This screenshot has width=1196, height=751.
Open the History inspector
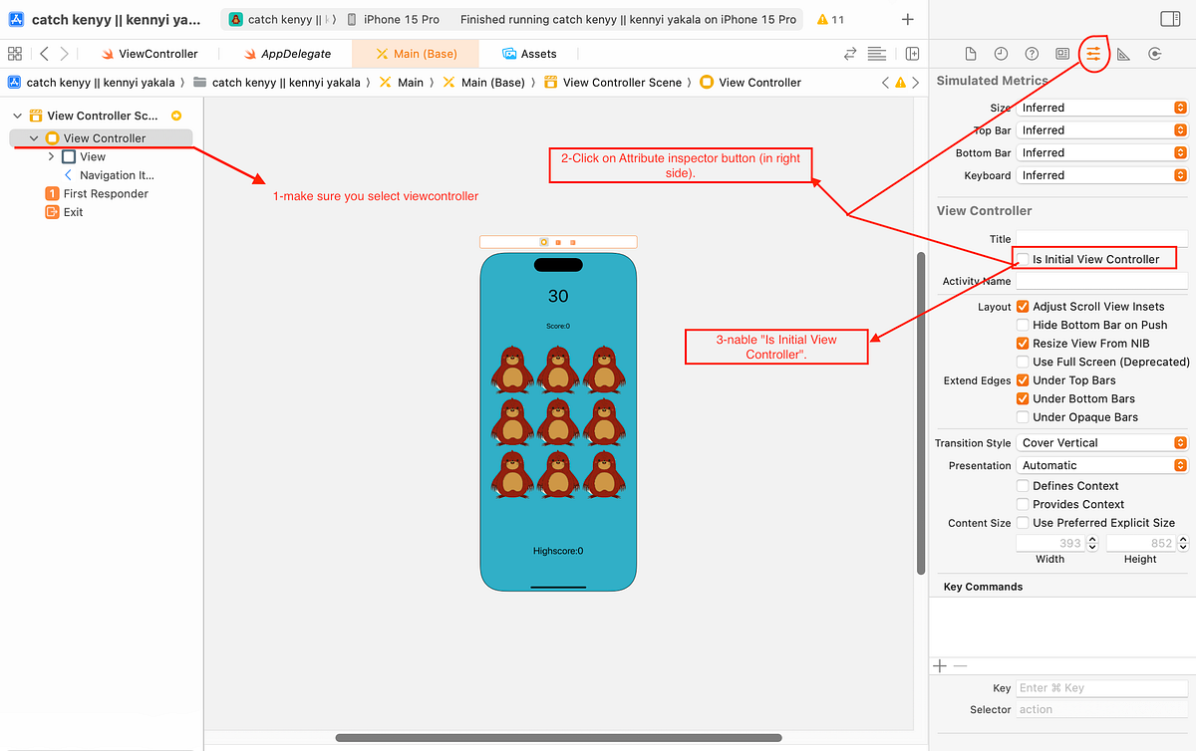pyautogui.click(x=1002, y=54)
